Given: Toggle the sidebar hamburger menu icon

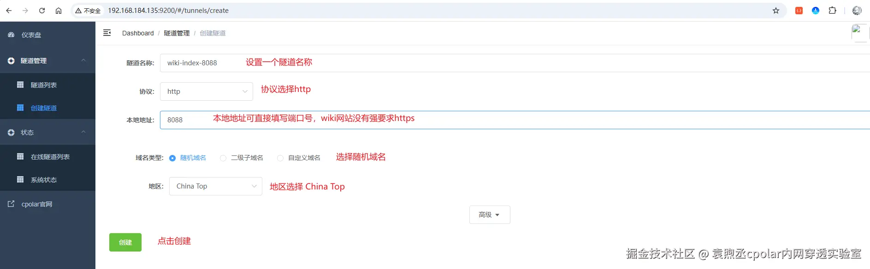Looking at the screenshot, I should pos(107,33).
